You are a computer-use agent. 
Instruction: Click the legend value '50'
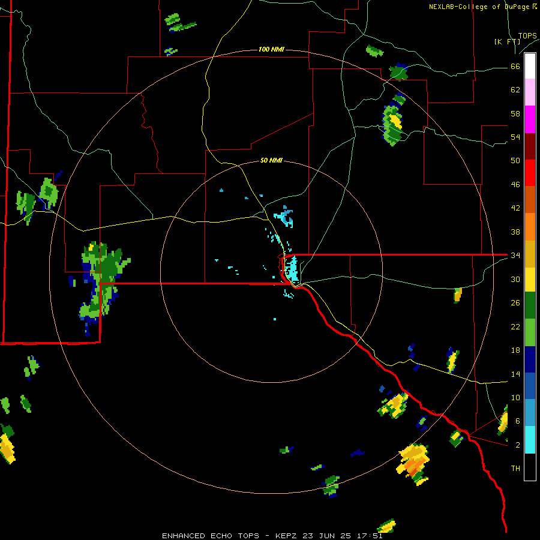[515, 161]
